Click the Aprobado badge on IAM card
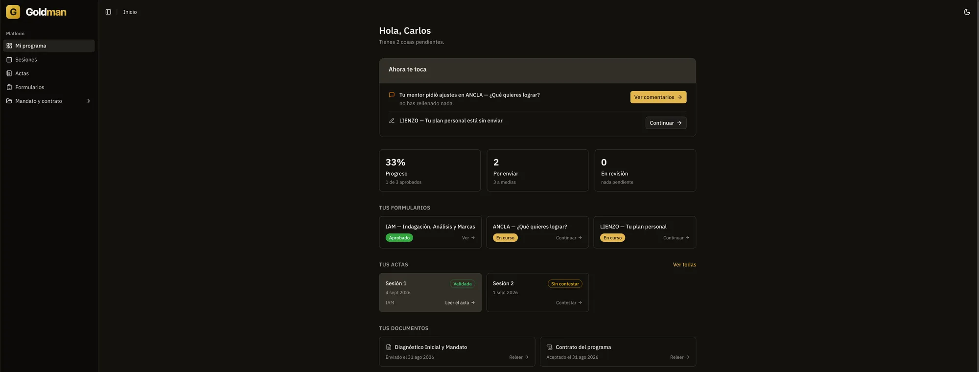Viewport: 979px width, 372px height. (x=399, y=238)
